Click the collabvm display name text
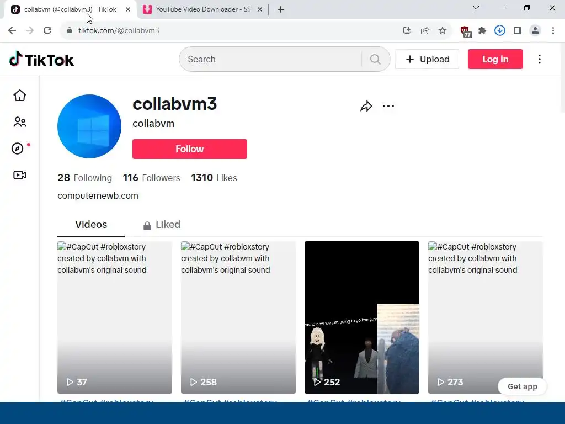This screenshot has height=424, width=565. [x=153, y=123]
